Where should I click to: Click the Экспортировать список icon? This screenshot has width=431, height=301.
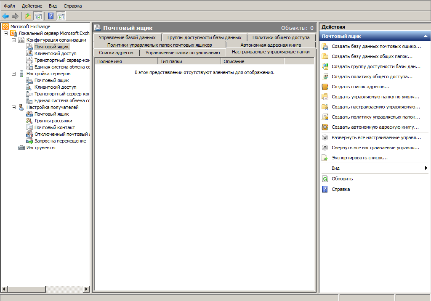point(325,158)
